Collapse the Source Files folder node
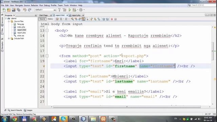The image size is (217, 122). [x=9, y=21]
